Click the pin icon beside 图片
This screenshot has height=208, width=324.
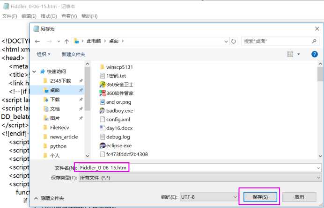(x=81, y=118)
